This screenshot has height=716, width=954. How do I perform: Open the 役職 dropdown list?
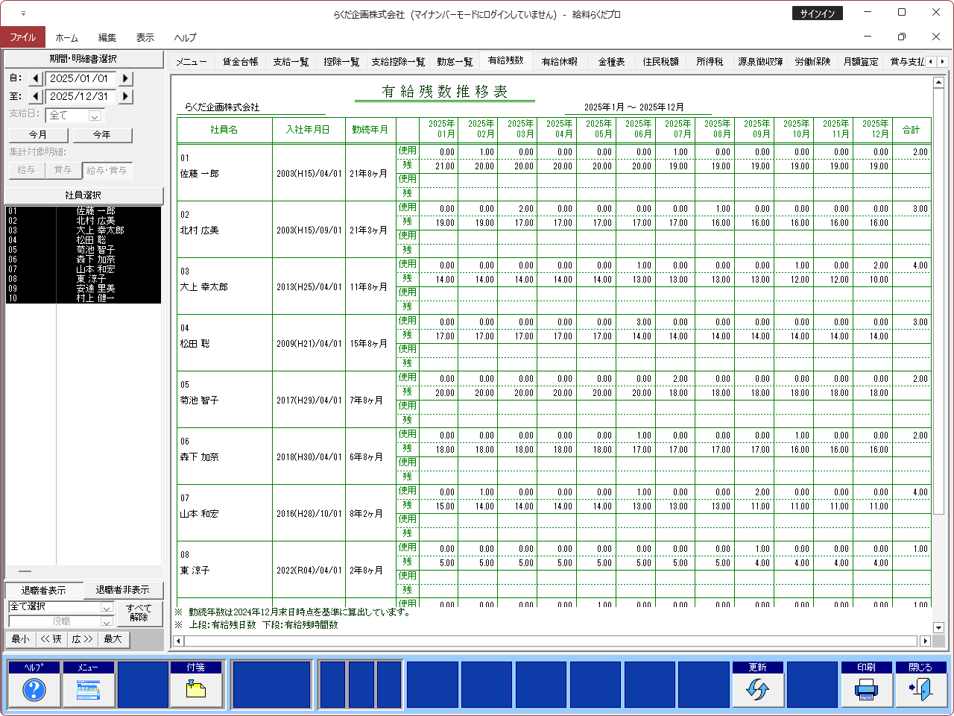107,621
